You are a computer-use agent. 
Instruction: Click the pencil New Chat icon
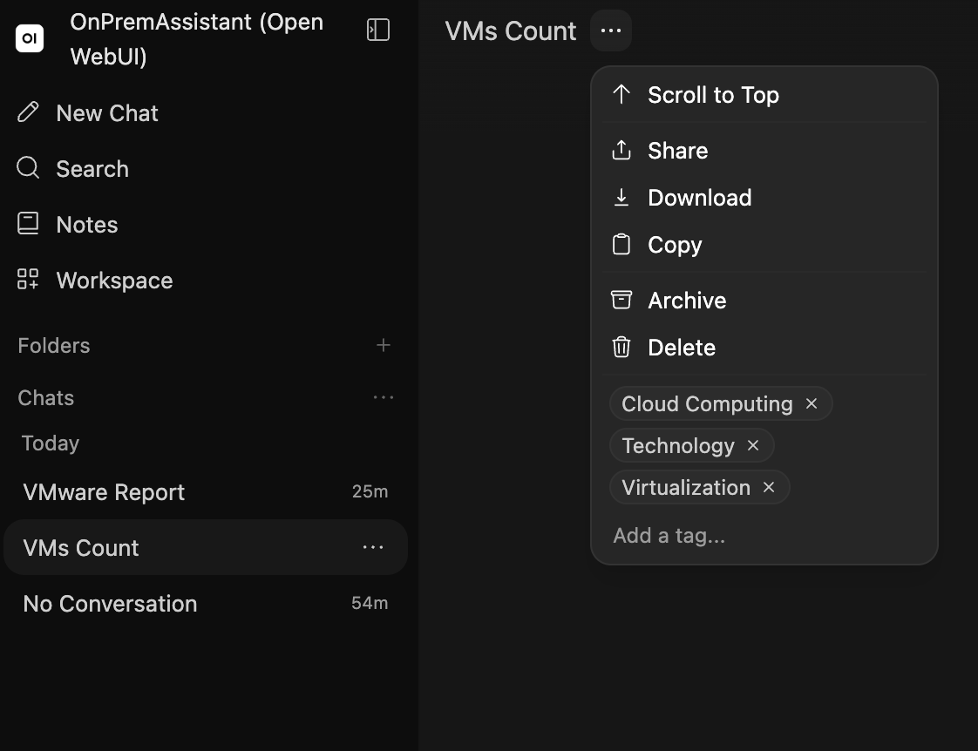(28, 112)
